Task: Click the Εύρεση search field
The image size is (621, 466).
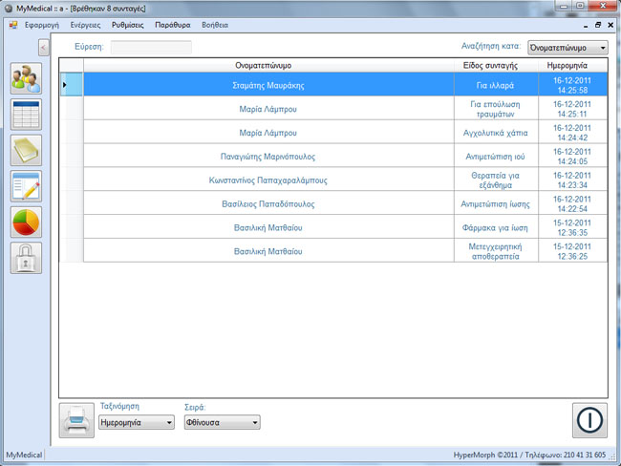Action: click(x=151, y=47)
